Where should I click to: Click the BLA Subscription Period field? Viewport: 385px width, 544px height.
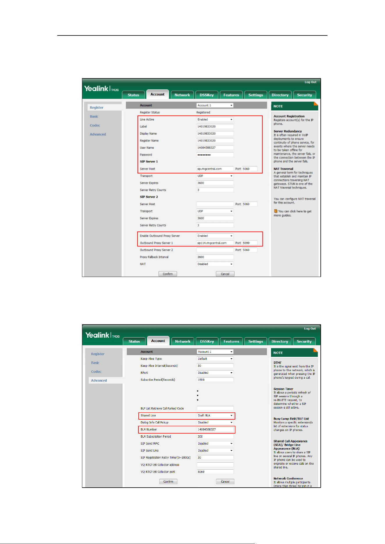[215, 436]
